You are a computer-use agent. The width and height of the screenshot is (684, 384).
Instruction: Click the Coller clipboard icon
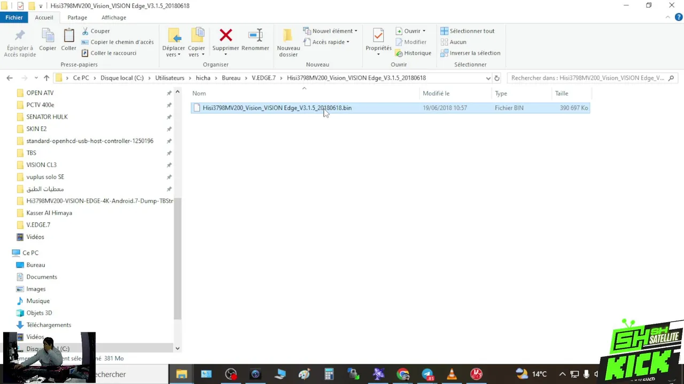(x=68, y=36)
